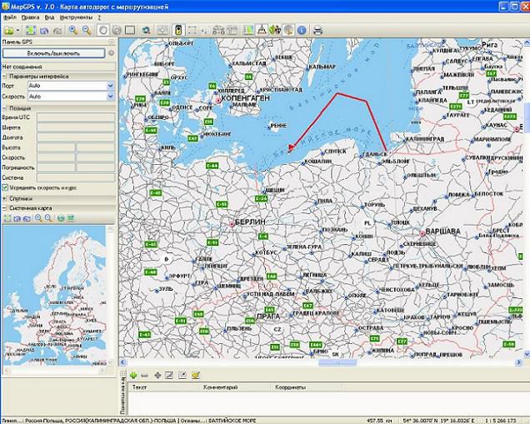530x424 pixels.
Task: Click the green plus icon in notes panel
Action: point(133,375)
